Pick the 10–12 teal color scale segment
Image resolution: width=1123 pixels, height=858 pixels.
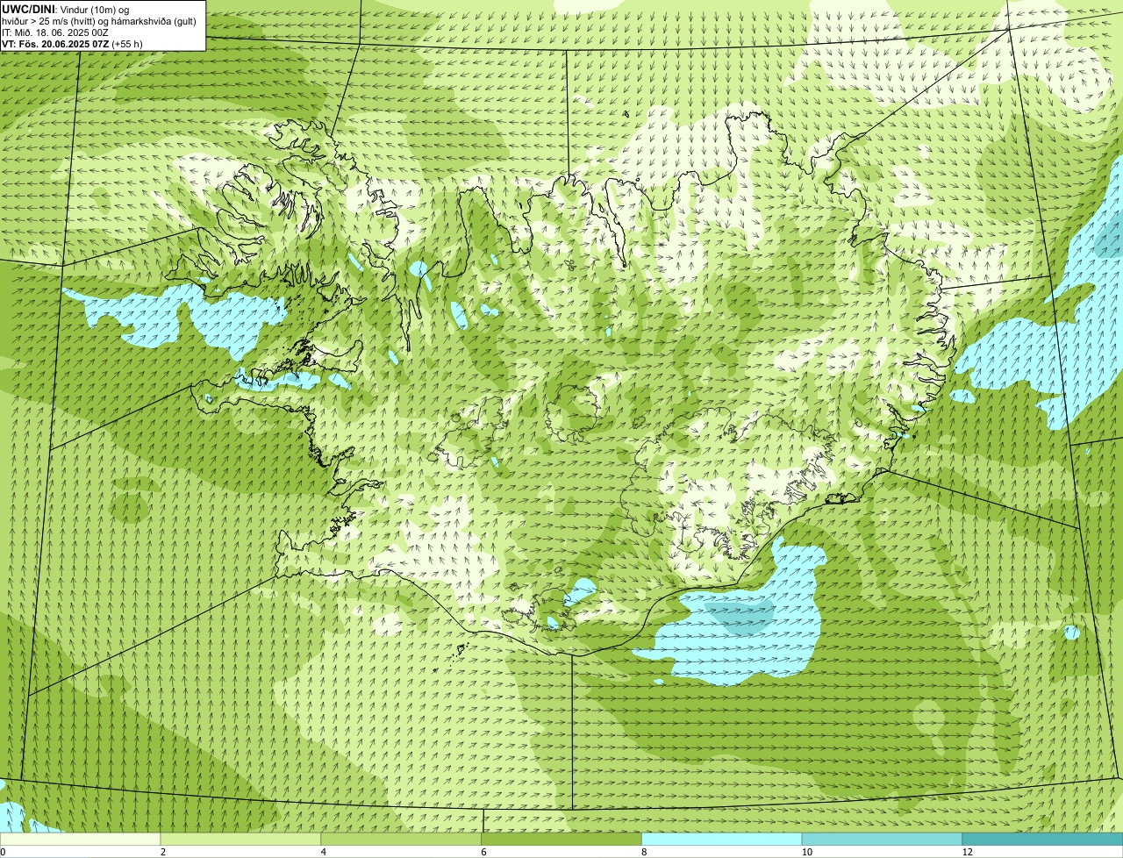tap(883, 839)
